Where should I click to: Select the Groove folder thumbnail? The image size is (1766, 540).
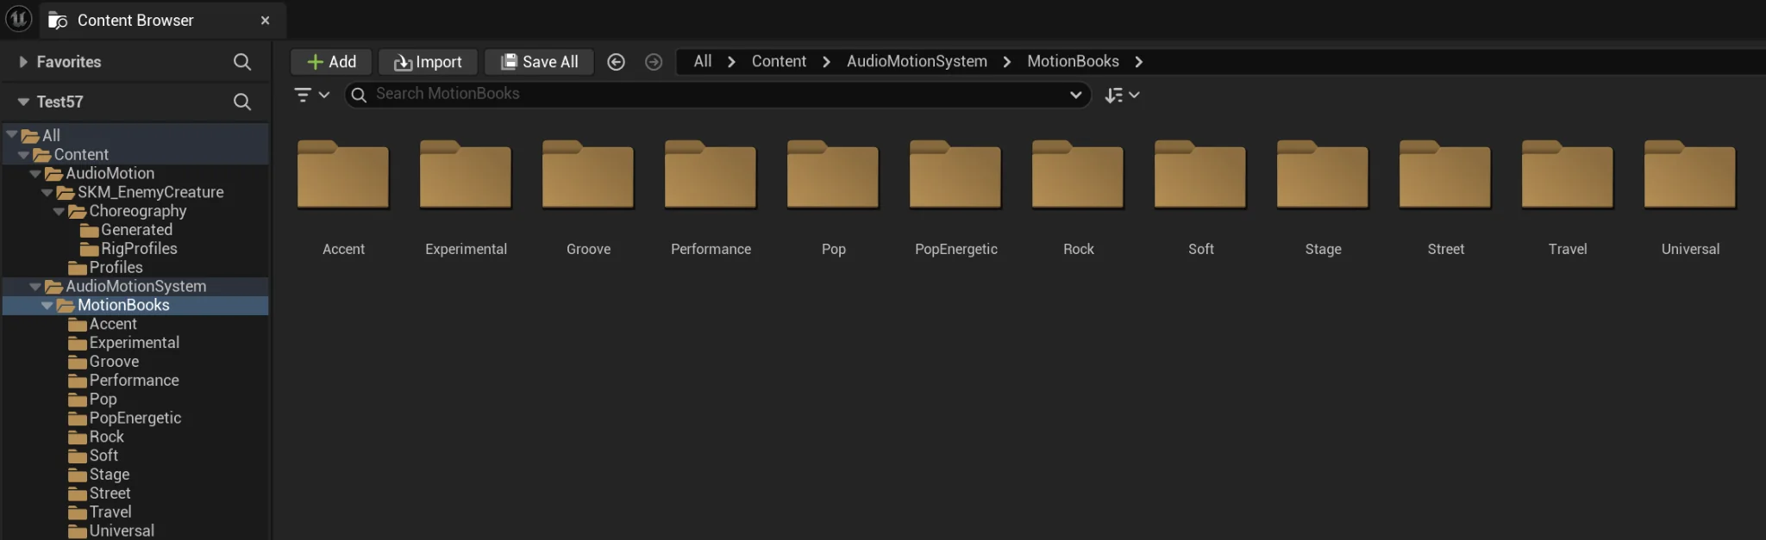[x=588, y=175]
